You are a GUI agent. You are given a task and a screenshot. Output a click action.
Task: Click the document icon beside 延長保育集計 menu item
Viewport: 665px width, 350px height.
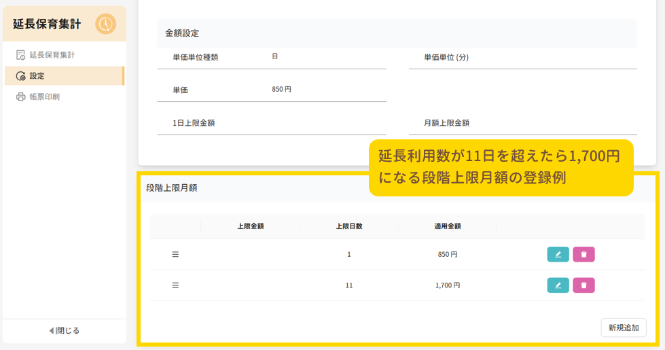(x=21, y=54)
